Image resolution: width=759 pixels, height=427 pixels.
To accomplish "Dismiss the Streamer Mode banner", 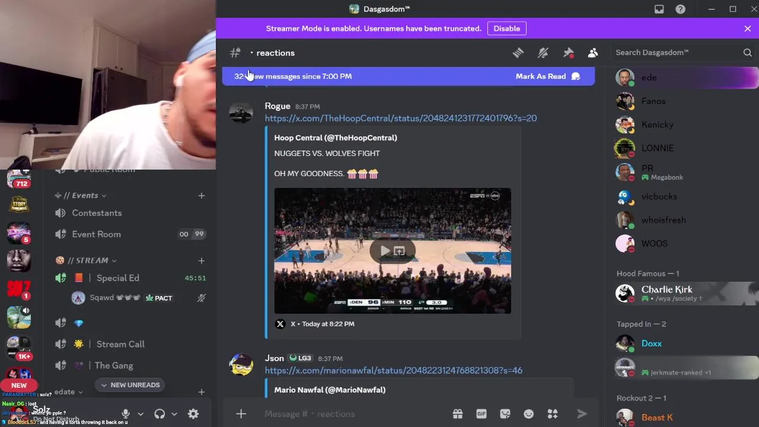I will [748, 28].
